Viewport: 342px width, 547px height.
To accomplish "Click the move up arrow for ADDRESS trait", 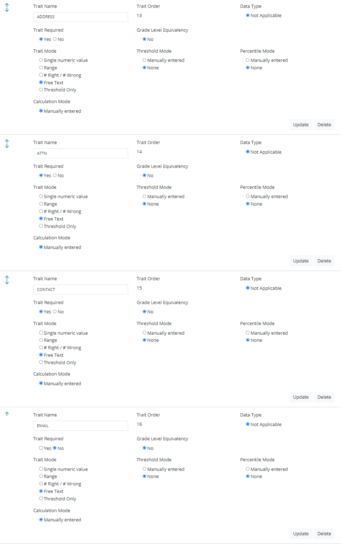I will (7, 5).
